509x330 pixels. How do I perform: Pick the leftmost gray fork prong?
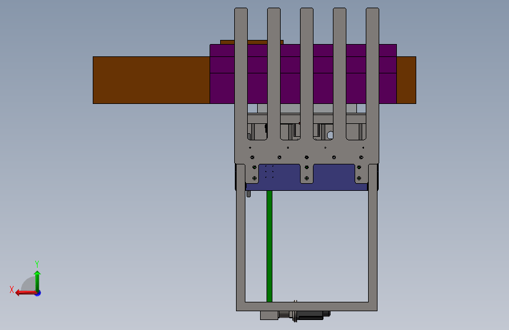241,74
